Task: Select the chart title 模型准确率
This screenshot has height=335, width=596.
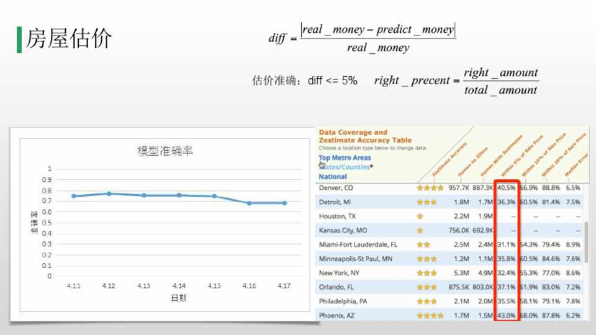Action: point(165,151)
